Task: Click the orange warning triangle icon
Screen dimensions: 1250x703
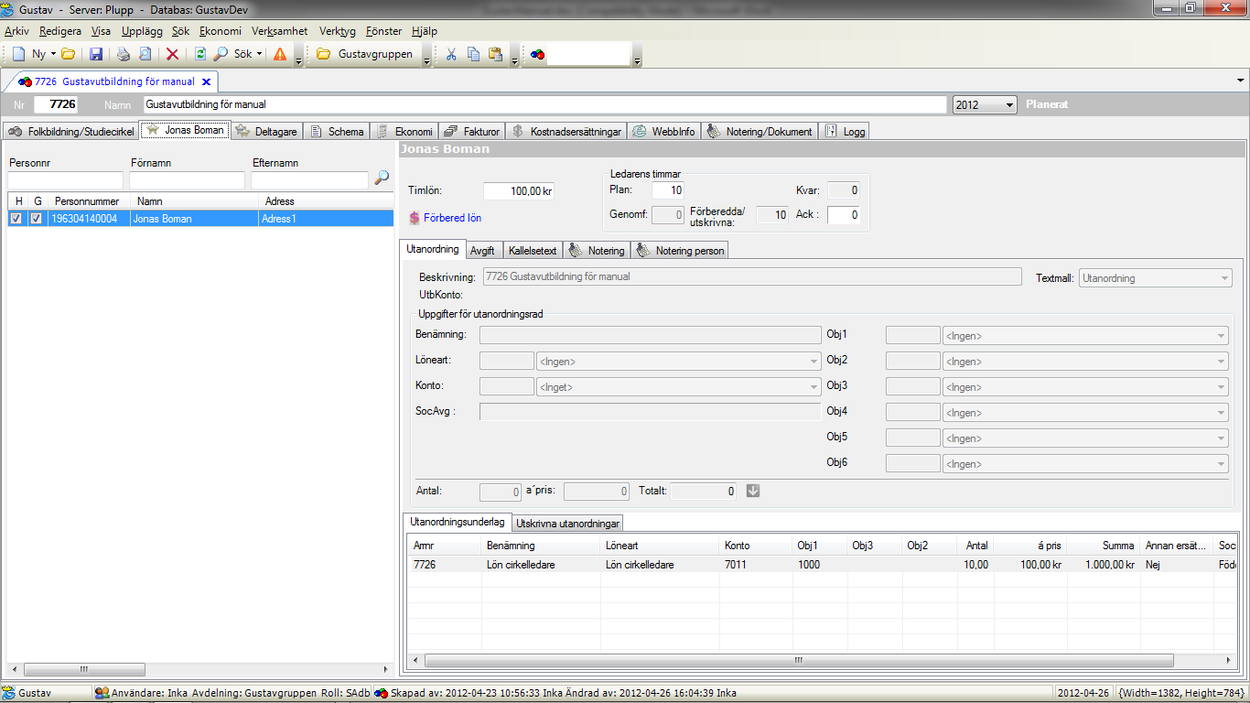Action: point(280,54)
